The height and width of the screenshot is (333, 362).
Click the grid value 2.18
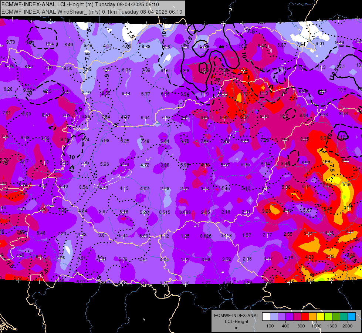(x=226, y=212)
